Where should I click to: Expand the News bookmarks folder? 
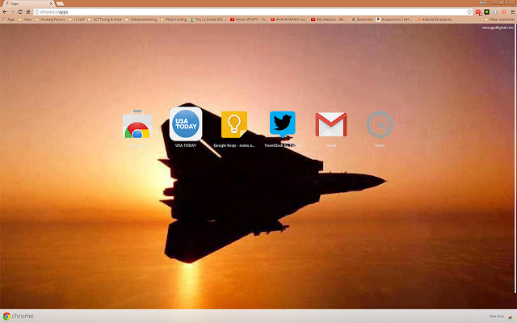(25, 19)
